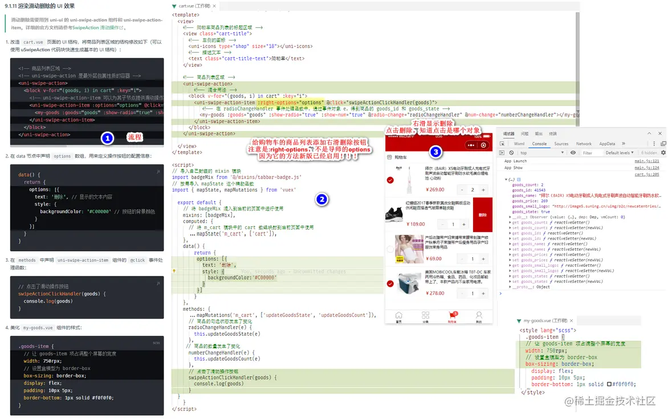Image resolution: width=668 pixels, height=419 pixels.
Task: Uncheck the radio for the BAIR toothbrush
Action: coord(390,180)
